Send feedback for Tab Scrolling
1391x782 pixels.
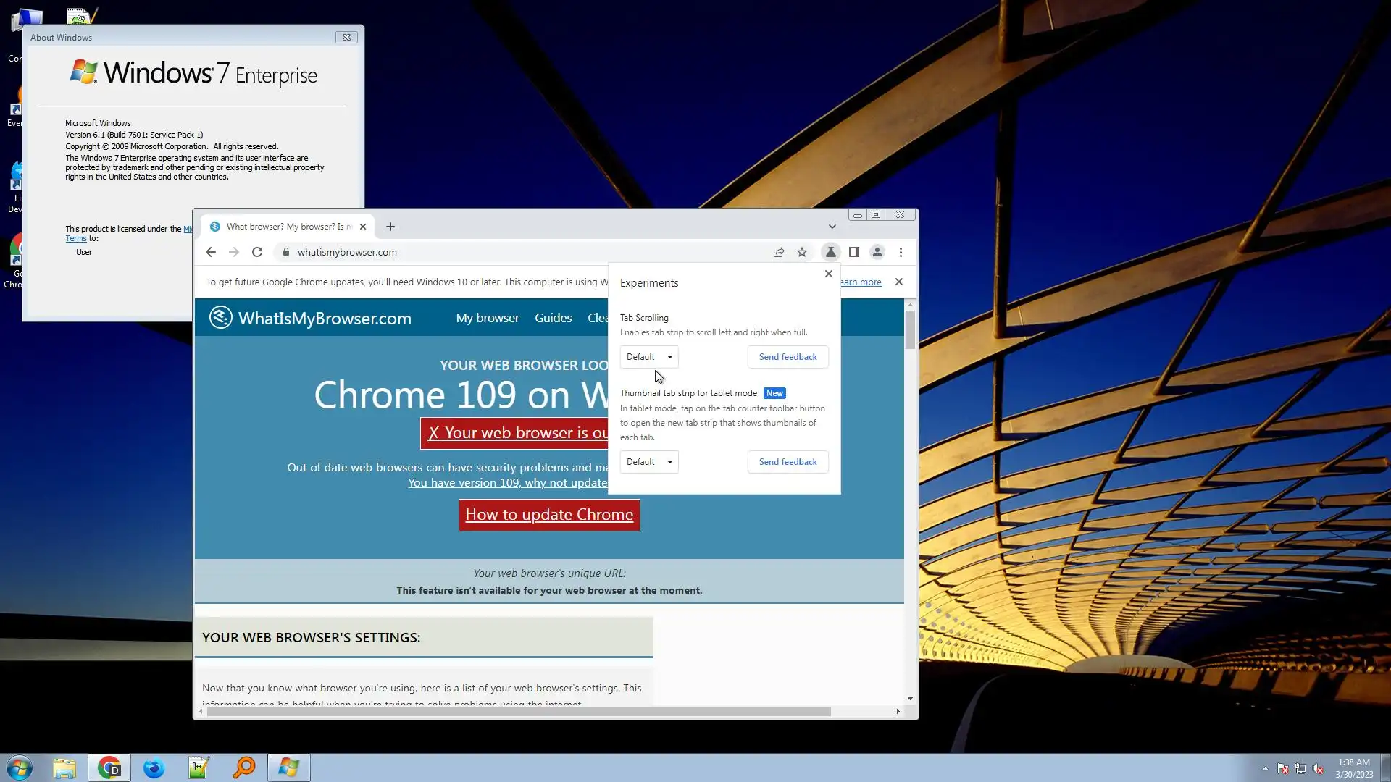coord(788,357)
